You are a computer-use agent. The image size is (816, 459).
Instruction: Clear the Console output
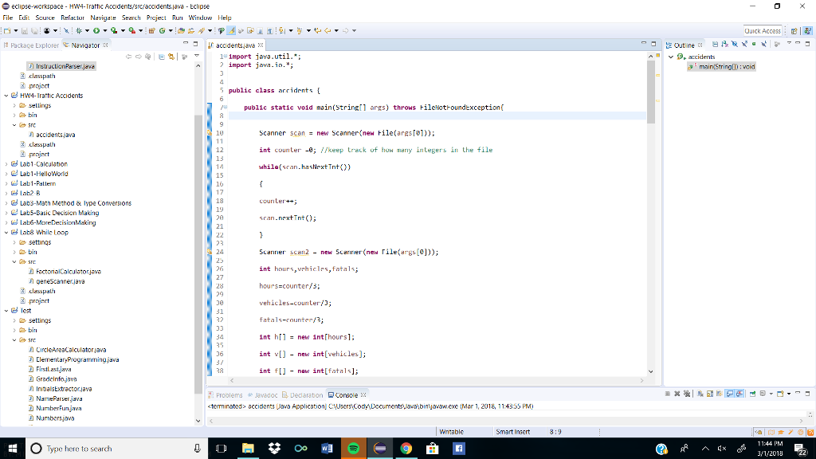(x=700, y=394)
